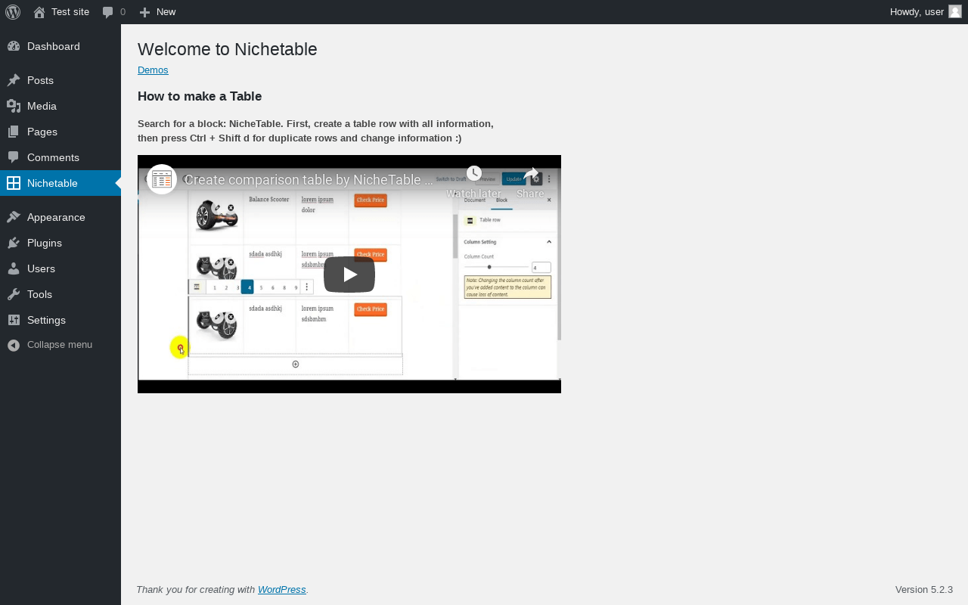Viewport: 968px width, 605px height.
Task: Click the Users person icon
Action: tap(14, 268)
